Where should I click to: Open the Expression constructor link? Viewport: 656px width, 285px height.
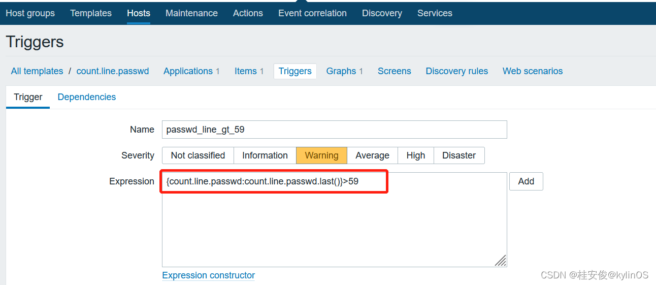[x=208, y=275]
